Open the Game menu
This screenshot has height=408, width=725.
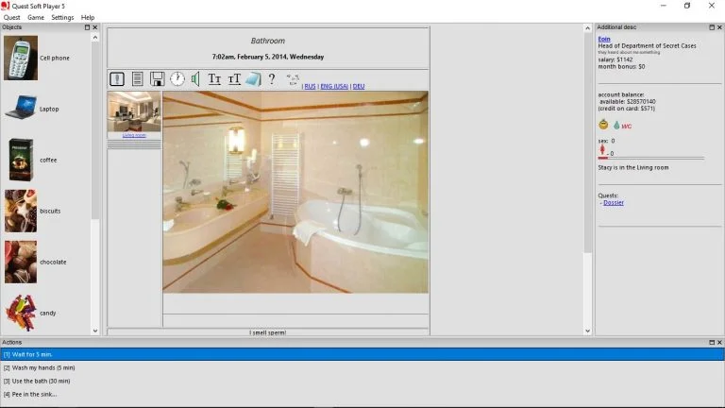(36, 17)
